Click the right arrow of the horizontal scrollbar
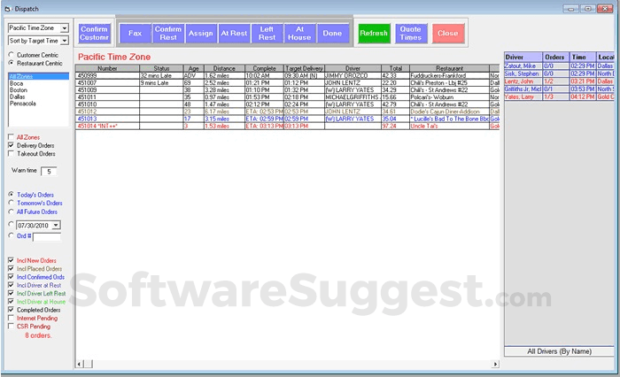This screenshot has height=377, width=620. pyautogui.click(x=495, y=364)
